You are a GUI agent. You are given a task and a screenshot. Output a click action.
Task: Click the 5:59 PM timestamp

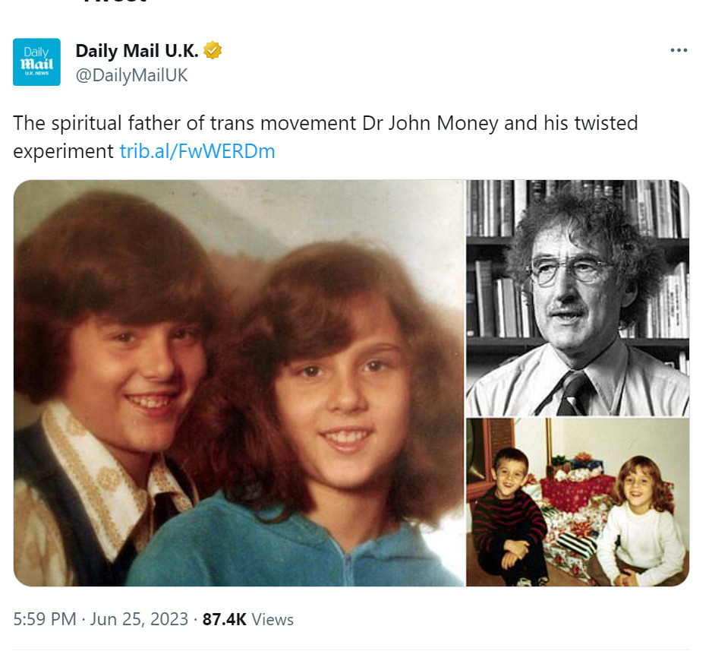(45, 619)
